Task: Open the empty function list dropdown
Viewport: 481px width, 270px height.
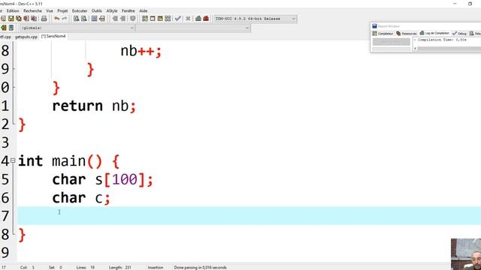Action: (192, 28)
